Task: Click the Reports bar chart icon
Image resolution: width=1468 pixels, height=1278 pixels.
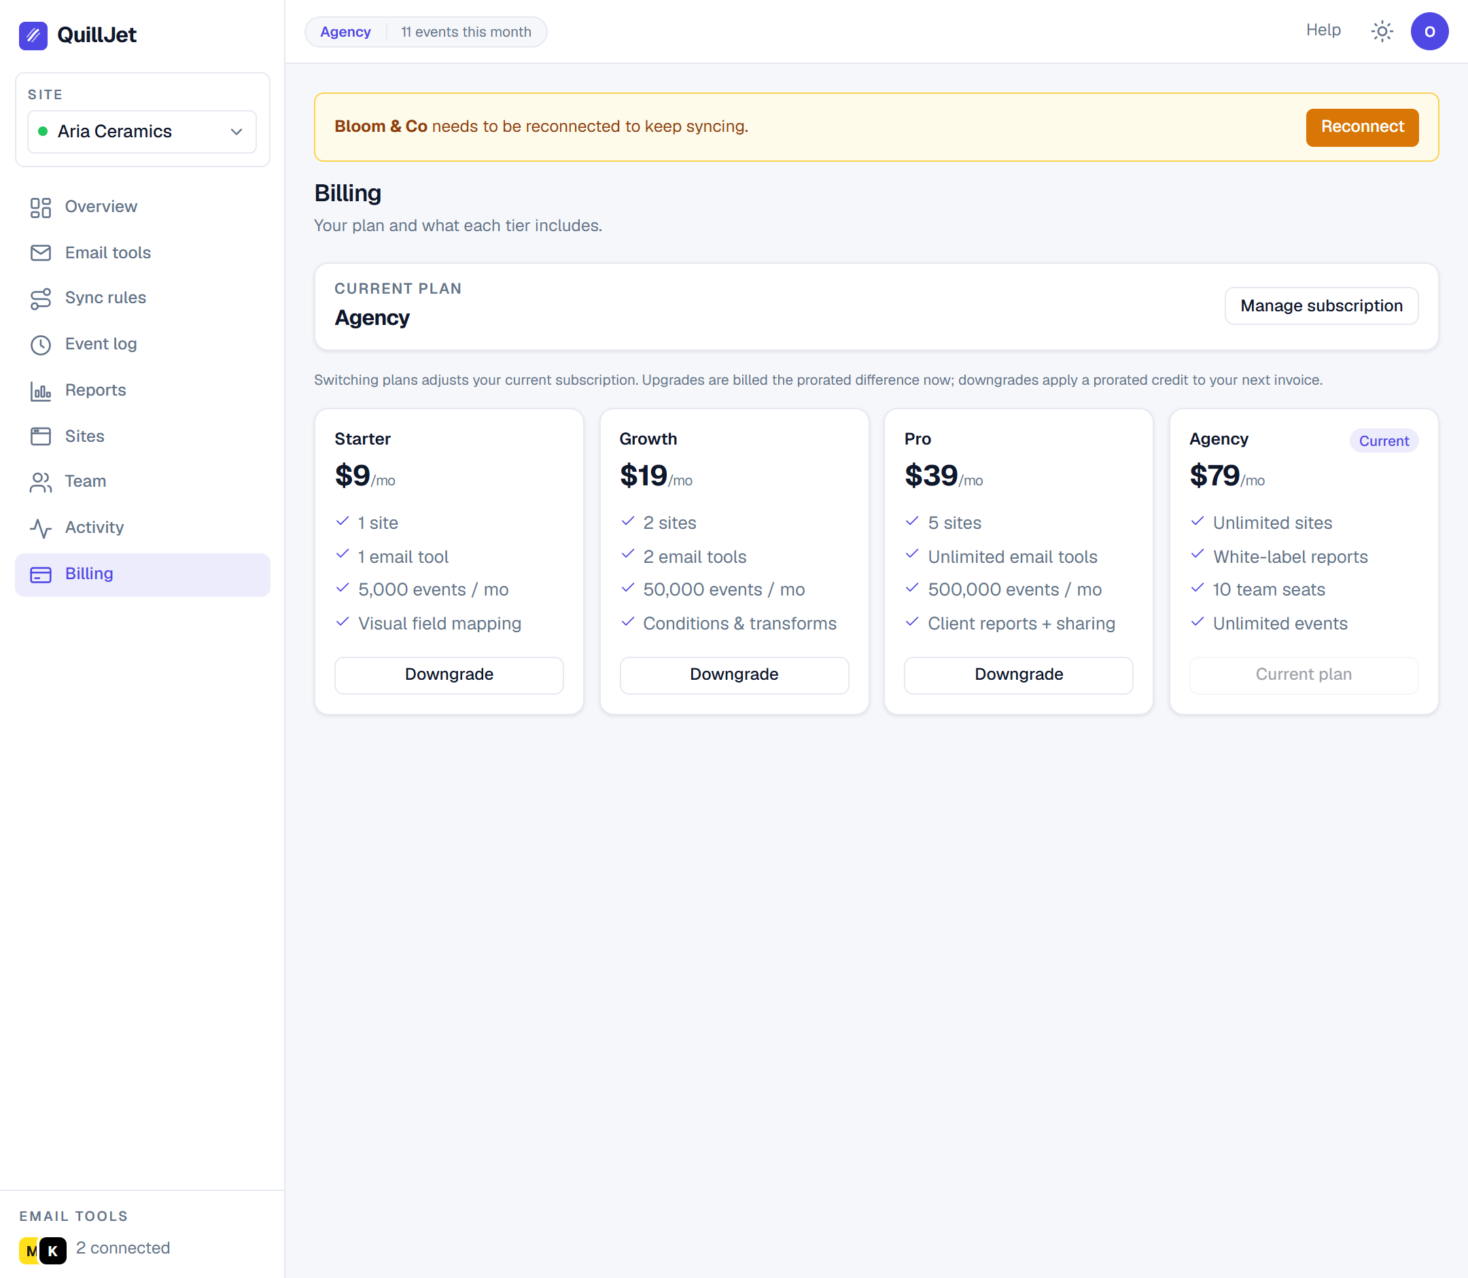Action: 41,391
